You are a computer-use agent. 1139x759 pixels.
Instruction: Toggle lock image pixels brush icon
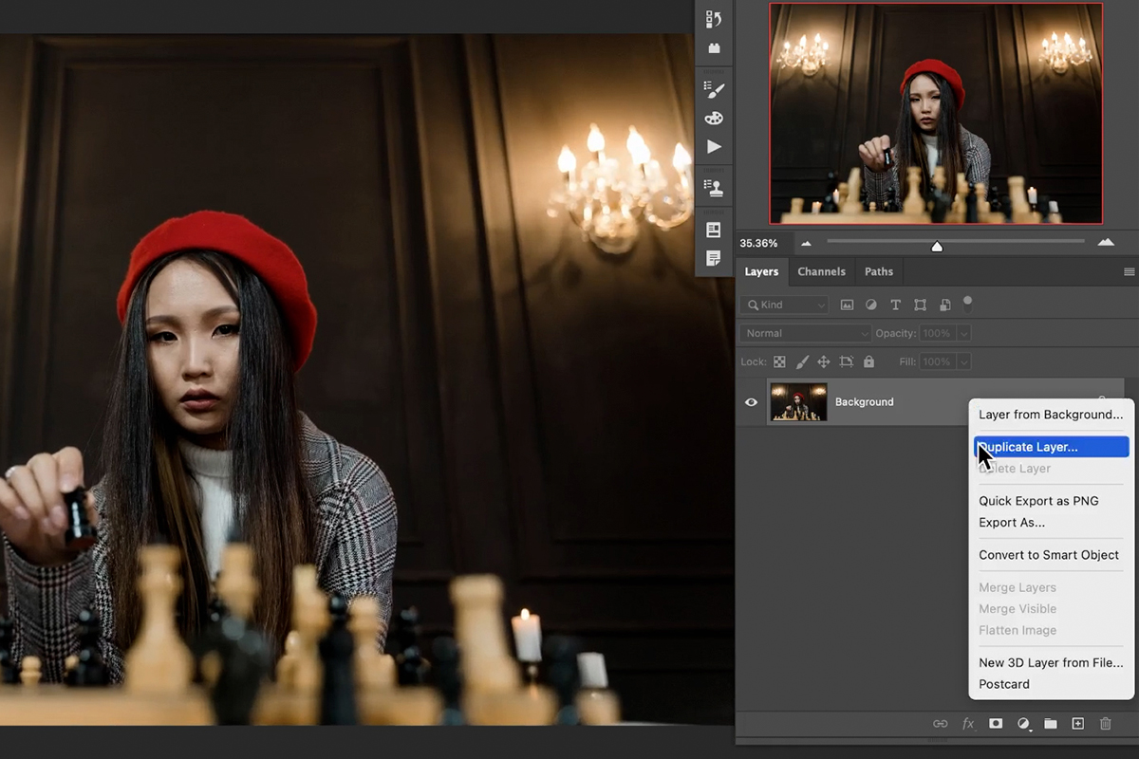(802, 362)
